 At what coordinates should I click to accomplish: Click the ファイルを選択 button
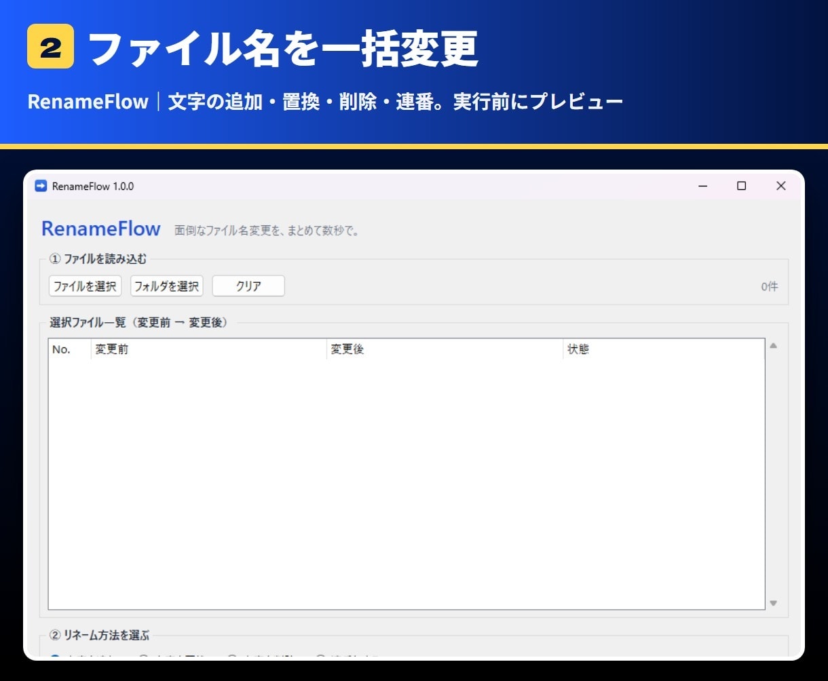(x=85, y=286)
